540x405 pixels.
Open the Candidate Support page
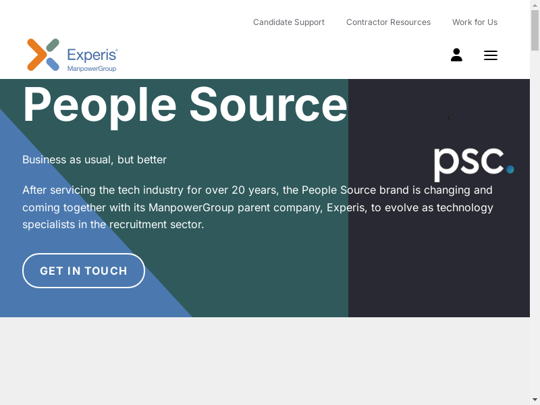click(x=289, y=22)
